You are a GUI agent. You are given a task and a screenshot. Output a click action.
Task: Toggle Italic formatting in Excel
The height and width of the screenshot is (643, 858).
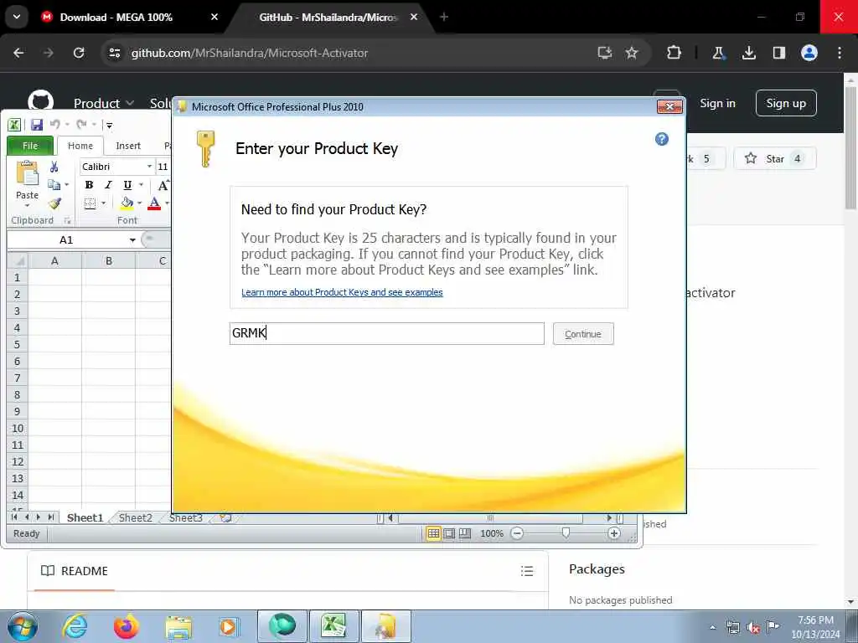coord(108,185)
